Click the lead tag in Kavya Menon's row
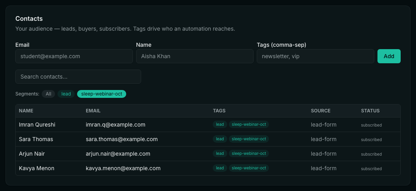416x191 pixels. tap(220, 168)
